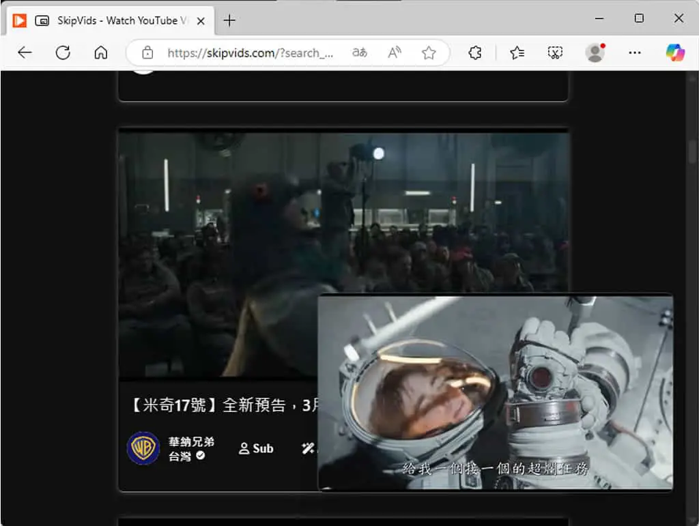Close the SkipVids tab
The height and width of the screenshot is (526, 699).
[x=201, y=21]
